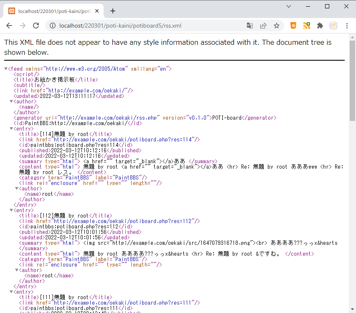Open the Google Translate page icon
This screenshot has height=313, width=356.
click(250, 26)
